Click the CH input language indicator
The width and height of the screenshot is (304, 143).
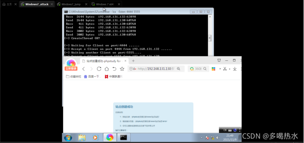[225, 130]
